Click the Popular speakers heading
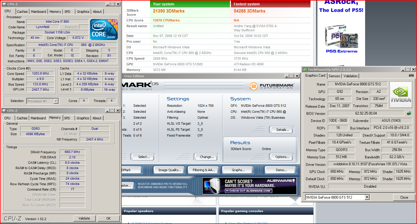This screenshot has width=417, height=224. 139,211
